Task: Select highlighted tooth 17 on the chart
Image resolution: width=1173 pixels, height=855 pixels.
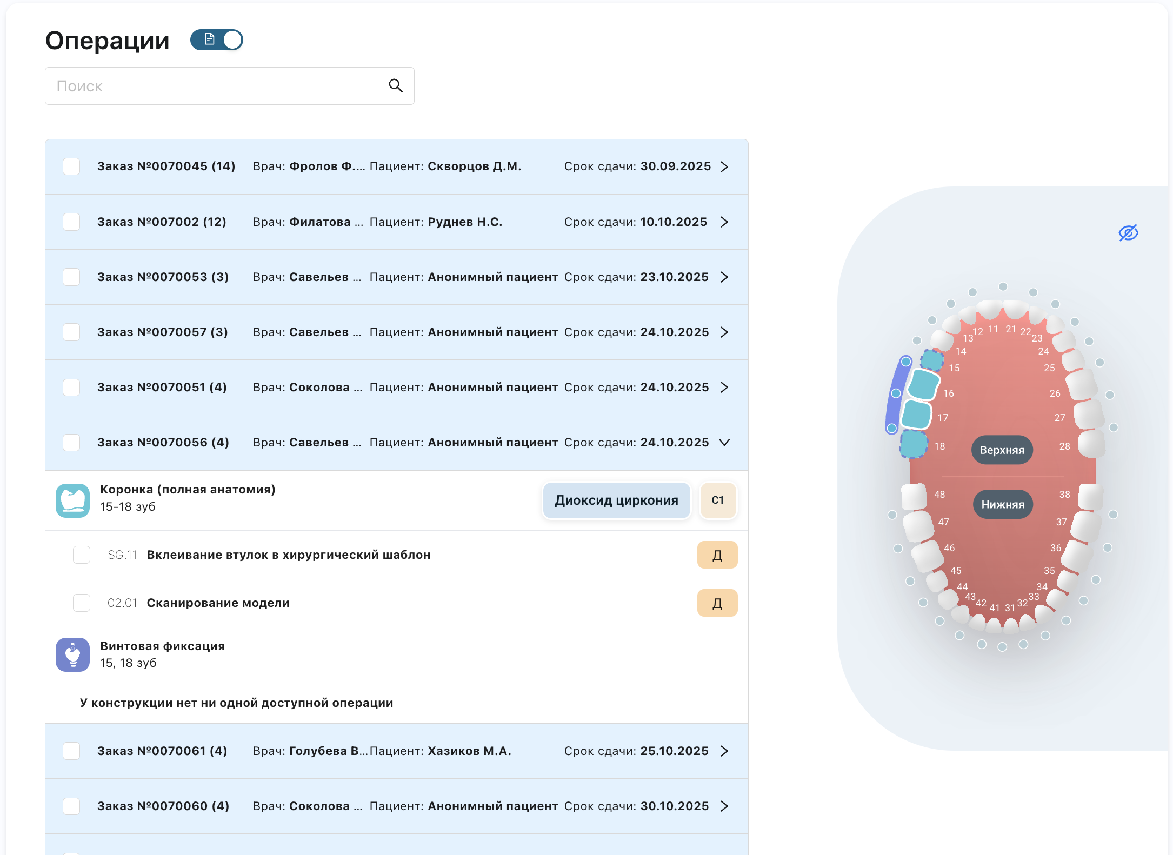Action: pos(916,415)
